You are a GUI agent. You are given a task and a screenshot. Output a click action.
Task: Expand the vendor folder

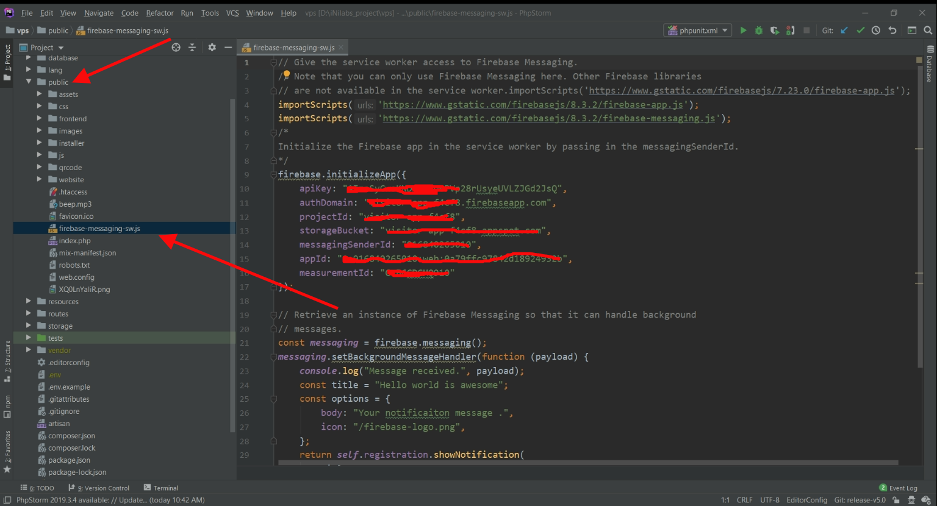(x=29, y=350)
